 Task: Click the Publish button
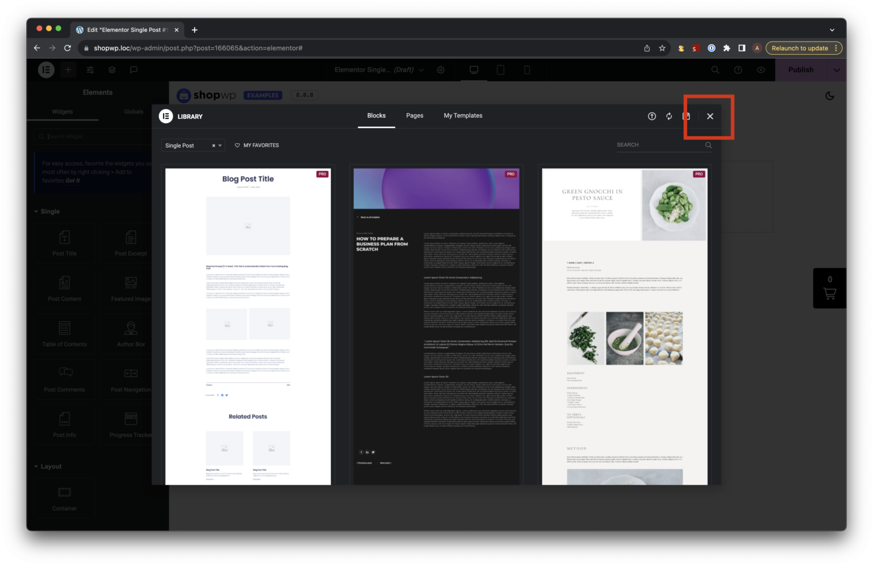(x=800, y=69)
